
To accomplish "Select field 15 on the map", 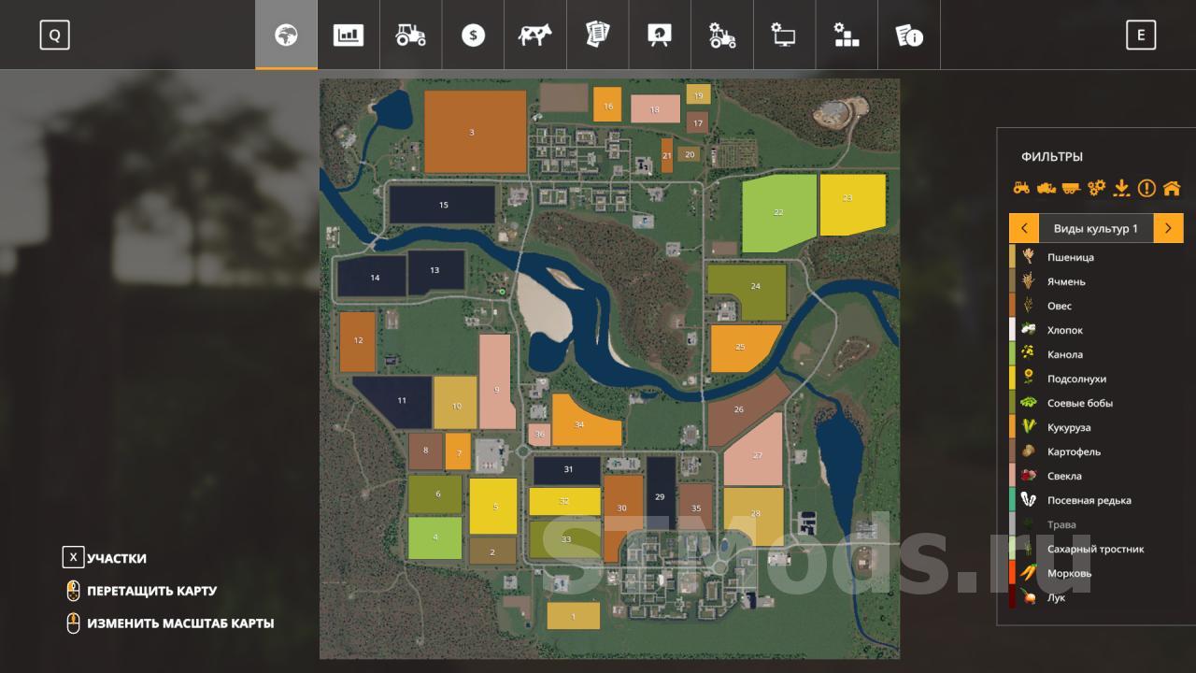I will click(x=443, y=204).
